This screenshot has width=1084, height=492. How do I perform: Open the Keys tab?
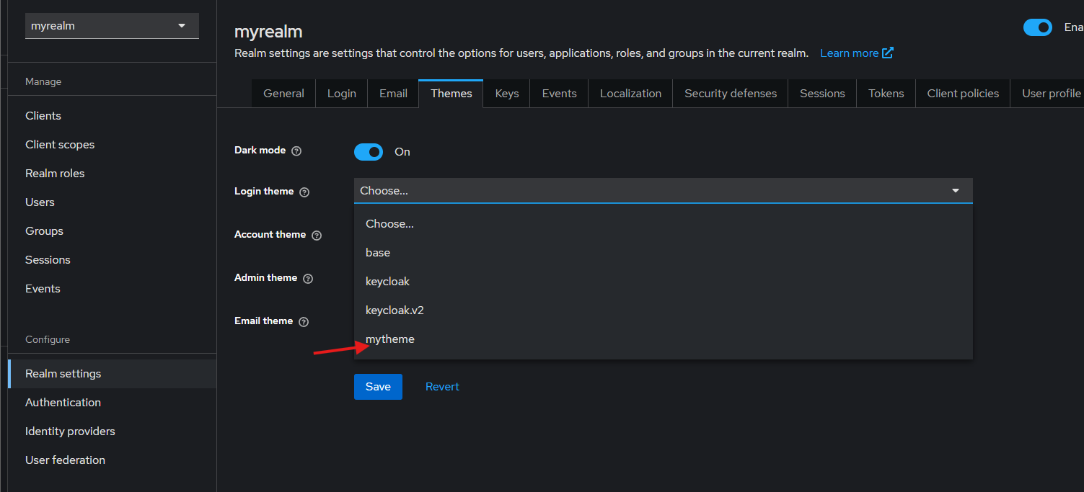(x=507, y=94)
